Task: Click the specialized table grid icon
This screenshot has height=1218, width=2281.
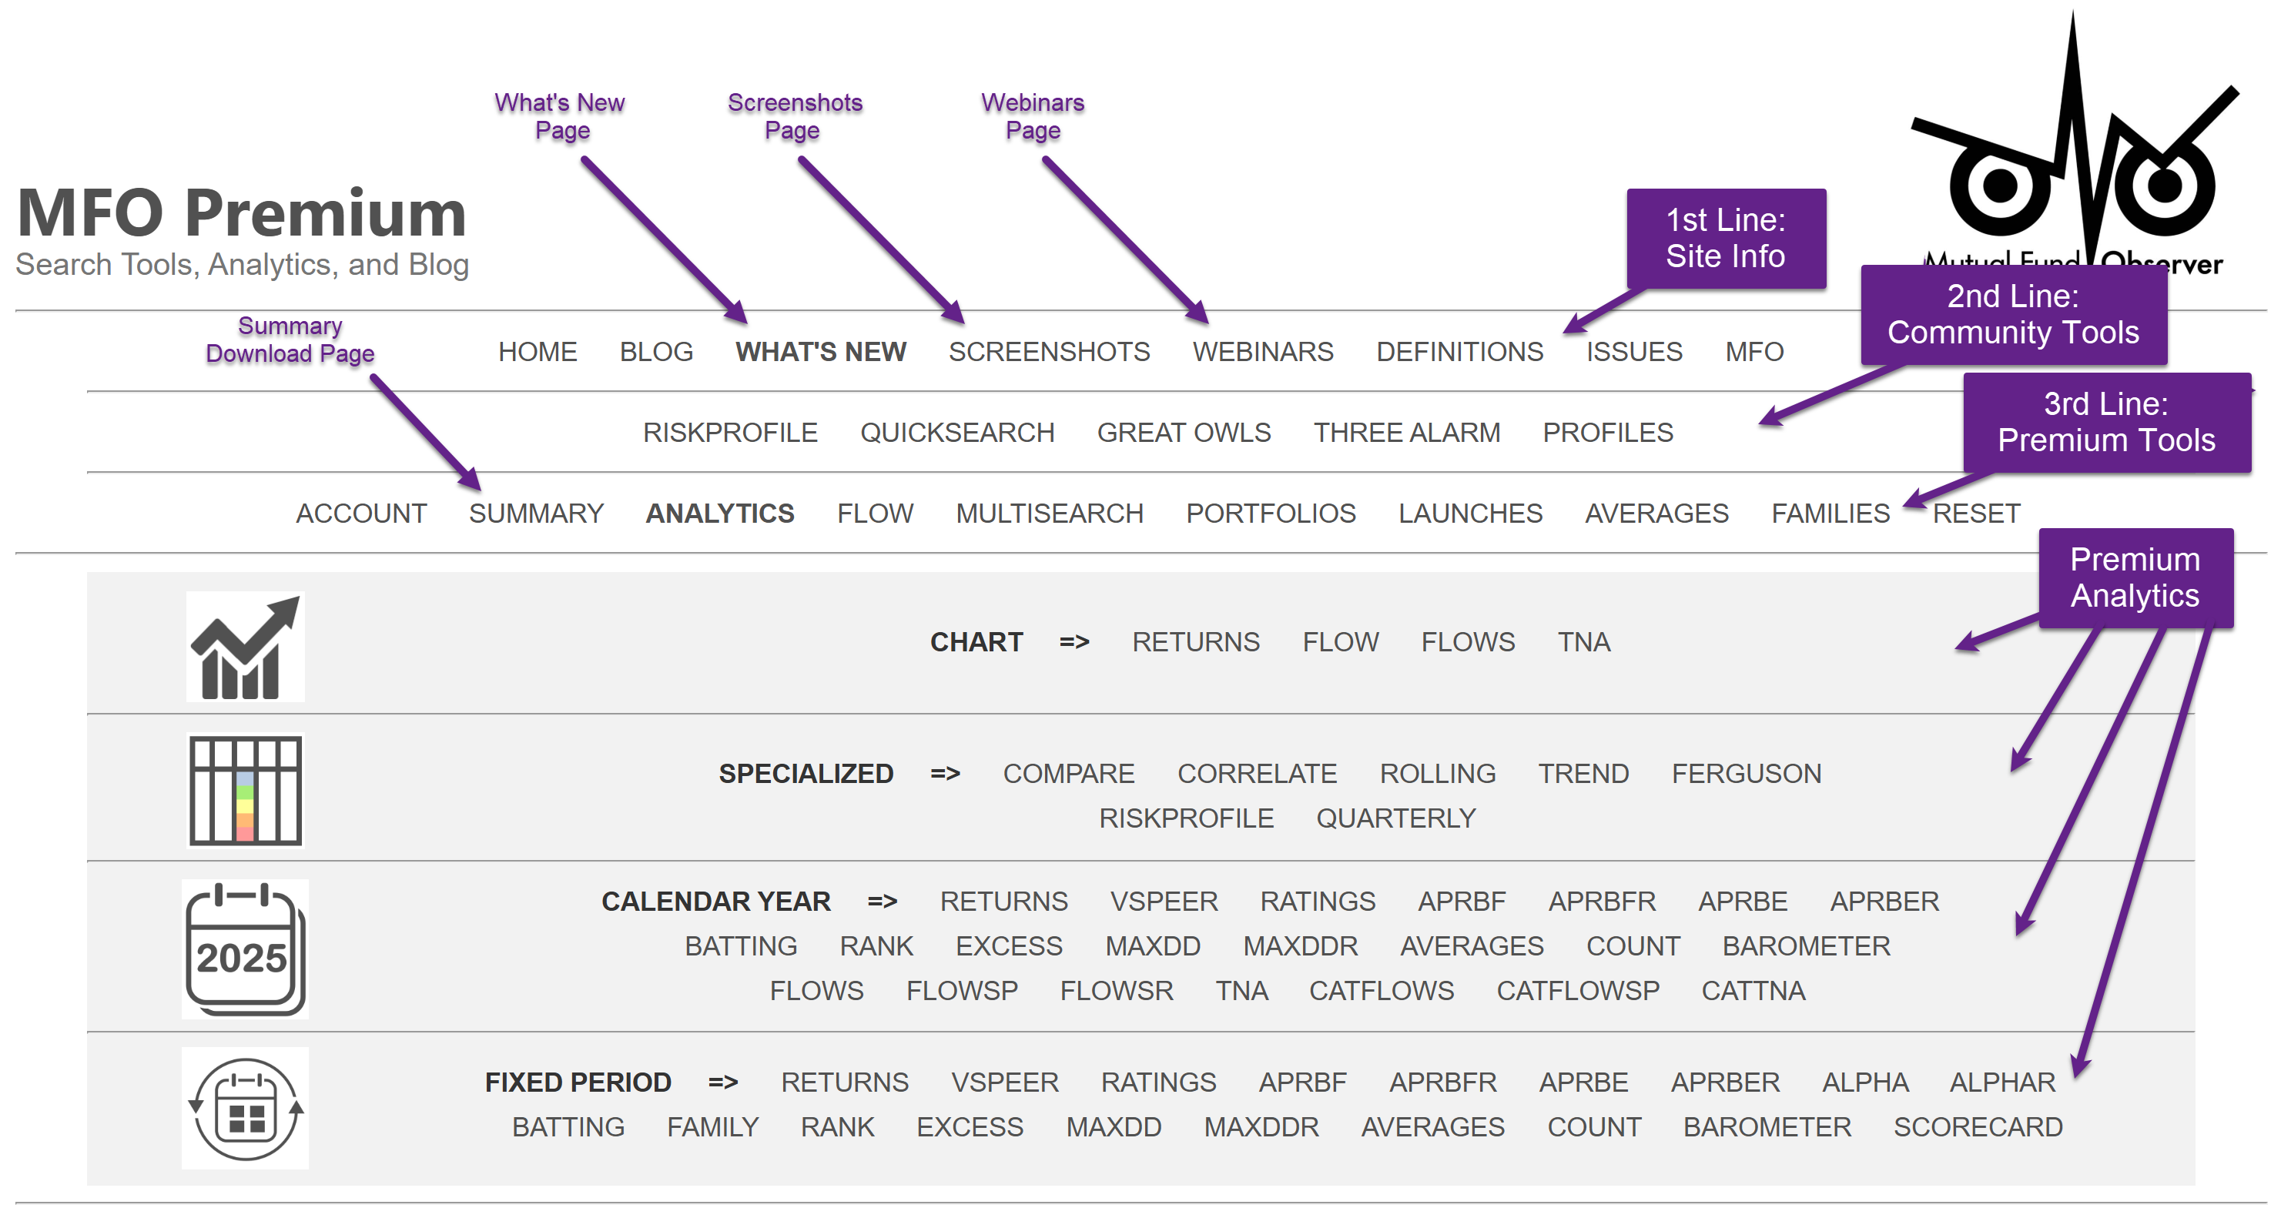Action: click(246, 791)
